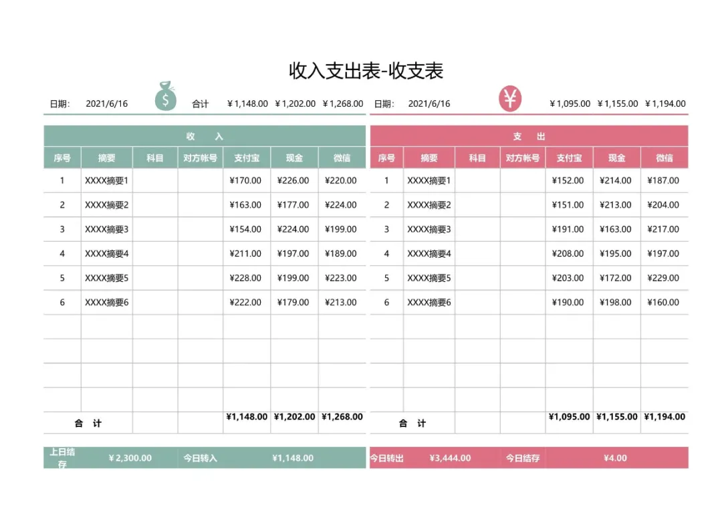Select income cell ¥224.00 in row 2
The width and height of the screenshot is (722, 513).
click(x=341, y=205)
